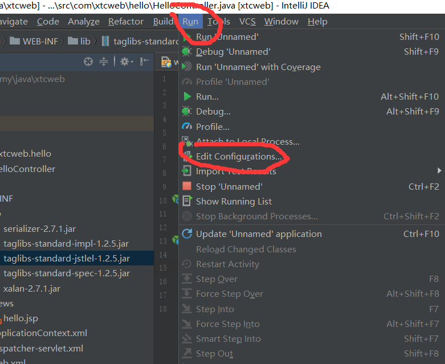The image size is (445, 364).
Task: Click the hide panel icon in project toolbar
Action: (145, 62)
